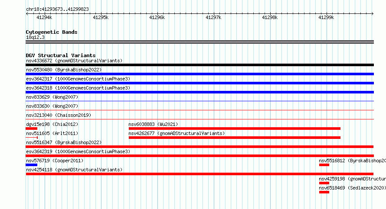Click the short red dgv15e198 bar
Screen dimensions: 386x209
pos(32,129)
